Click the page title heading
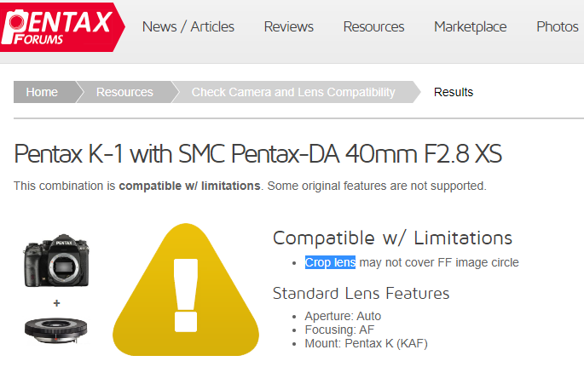Image resolution: width=584 pixels, height=367 pixels. pyautogui.click(x=257, y=154)
